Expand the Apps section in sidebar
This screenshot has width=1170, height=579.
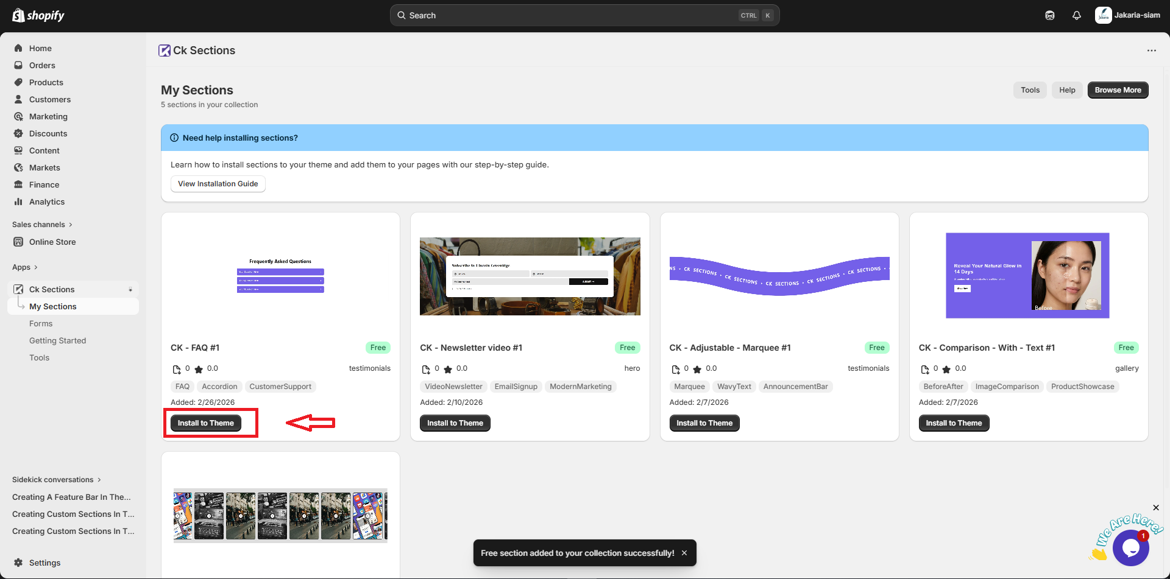[25, 267]
